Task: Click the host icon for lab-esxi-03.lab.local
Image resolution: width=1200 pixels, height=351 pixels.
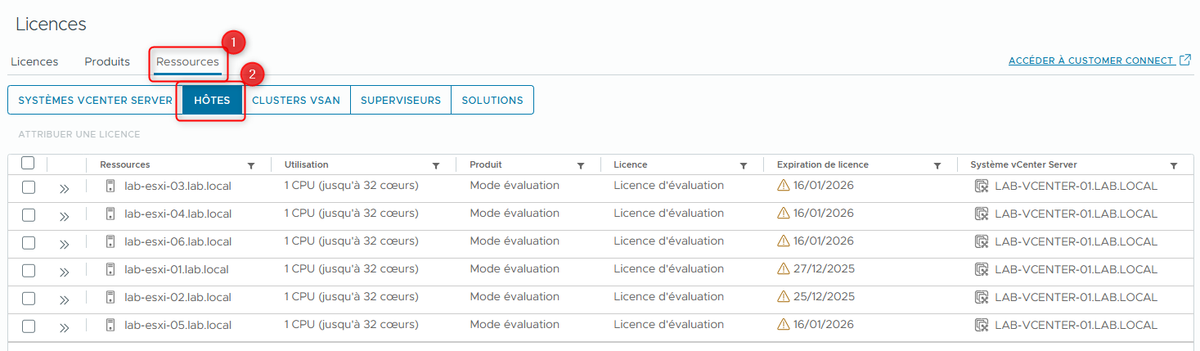Action: [110, 186]
